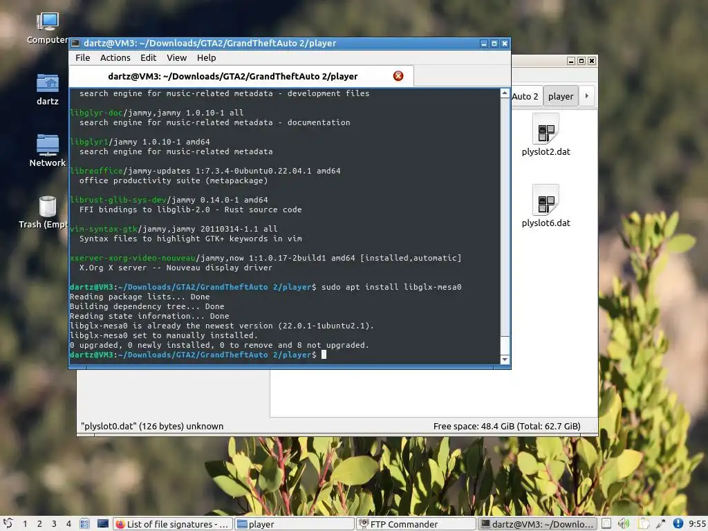Image resolution: width=708 pixels, height=531 pixels.
Task: Switch to the 'player' taskbar window
Action: pos(295,524)
